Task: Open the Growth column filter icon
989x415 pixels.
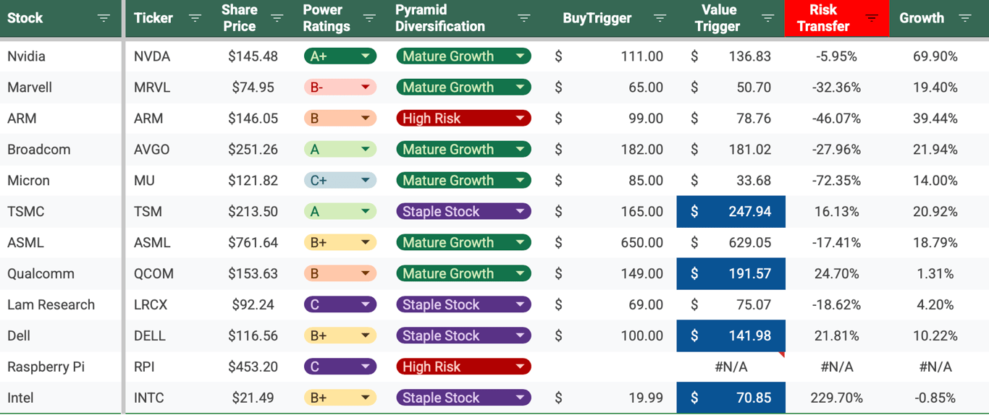Action: tap(964, 18)
